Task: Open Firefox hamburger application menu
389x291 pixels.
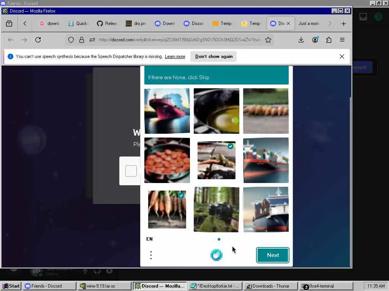Action: coord(342,40)
